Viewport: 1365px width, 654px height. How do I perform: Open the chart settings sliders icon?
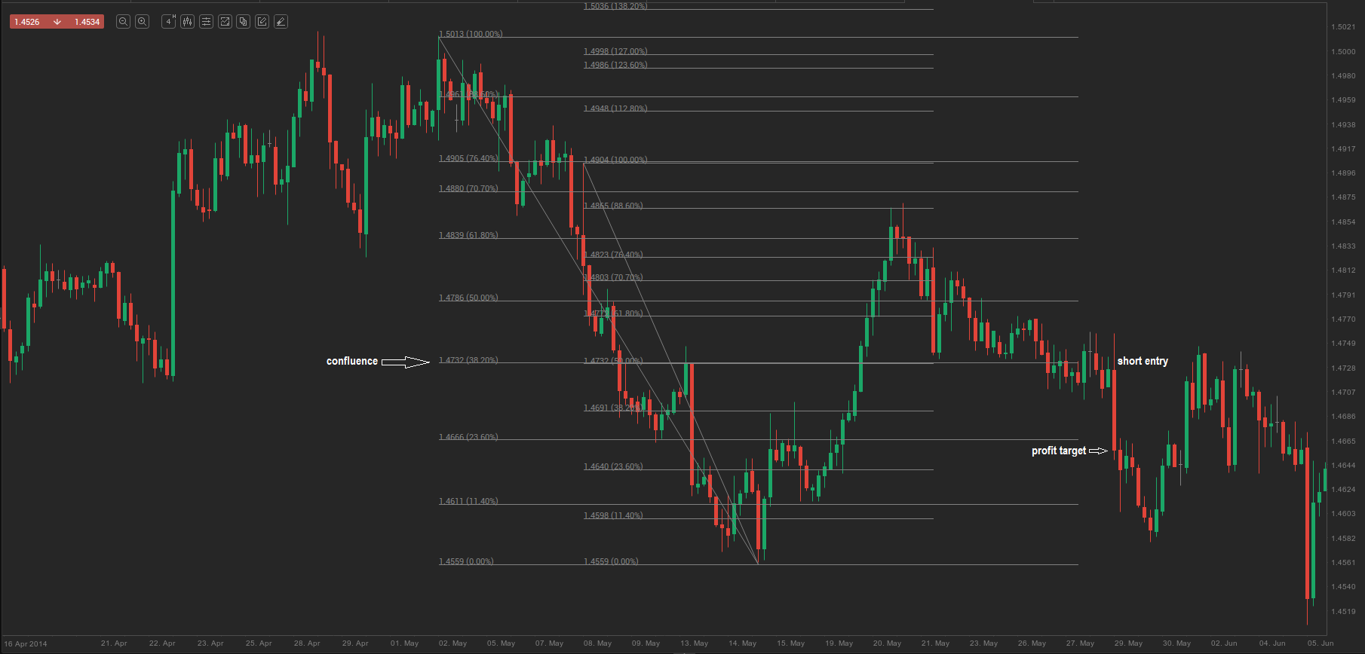tap(206, 22)
